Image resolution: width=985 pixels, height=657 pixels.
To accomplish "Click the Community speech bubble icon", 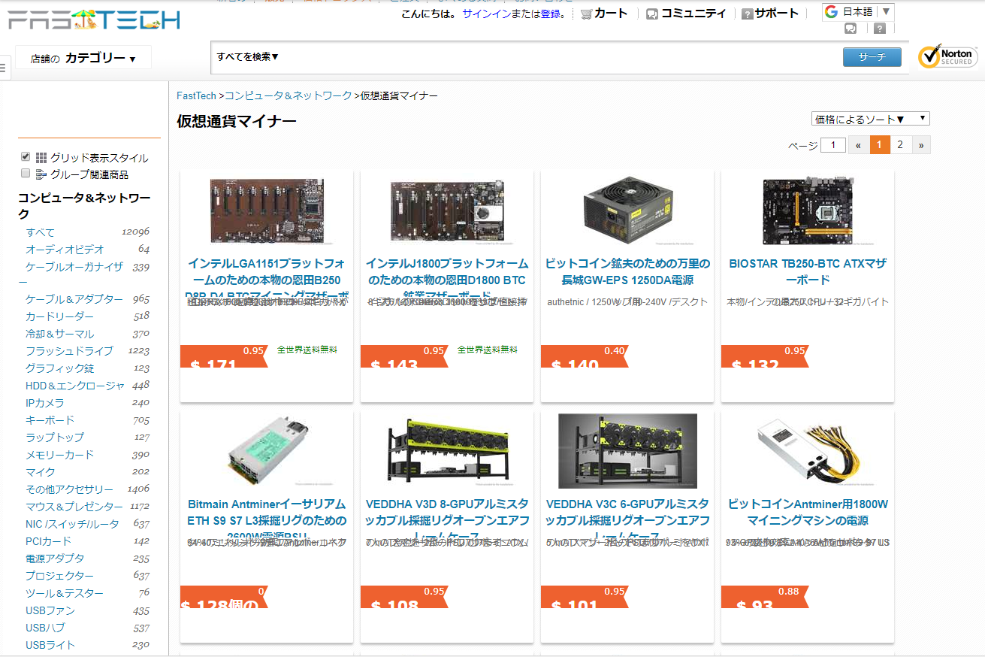I will pos(652,14).
